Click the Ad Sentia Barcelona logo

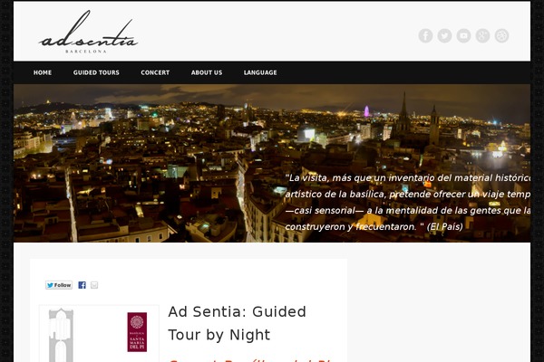(x=88, y=32)
